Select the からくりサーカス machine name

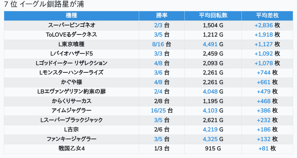click(x=71, y=101)
